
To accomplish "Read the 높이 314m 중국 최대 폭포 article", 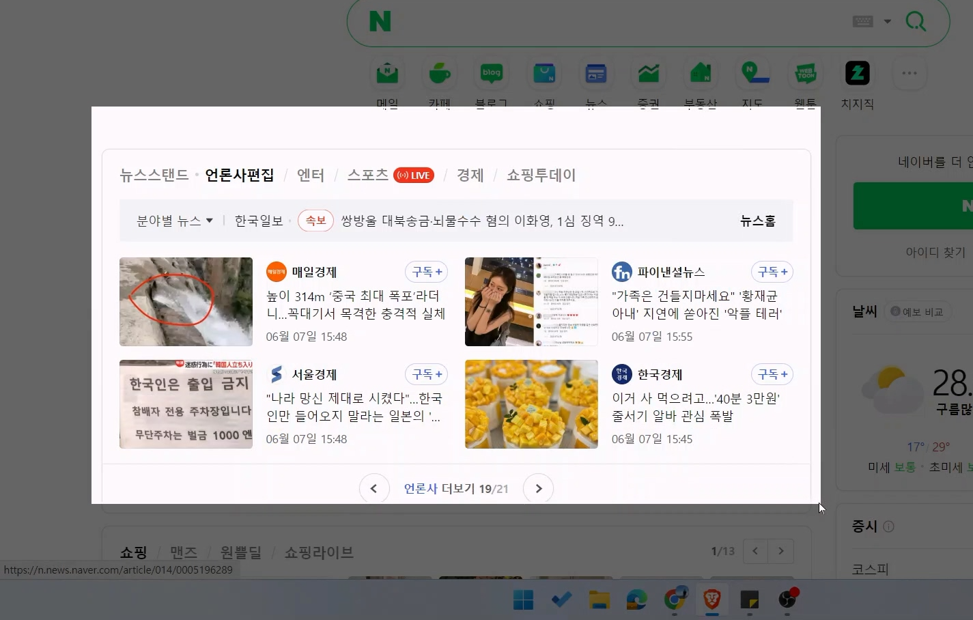I will point(356,305).
